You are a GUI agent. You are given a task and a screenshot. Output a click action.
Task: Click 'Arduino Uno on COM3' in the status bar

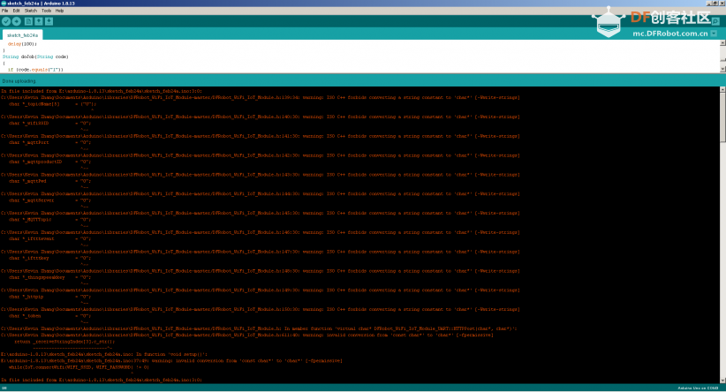698,388
